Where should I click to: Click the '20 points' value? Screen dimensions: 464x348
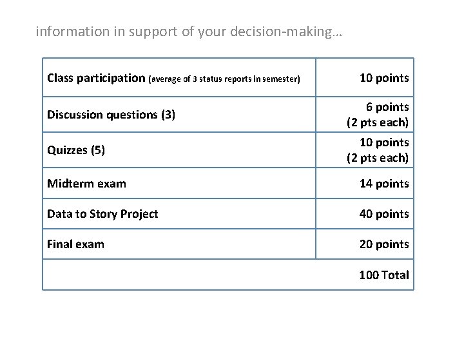pyautogui.click(x=384, y=244)
